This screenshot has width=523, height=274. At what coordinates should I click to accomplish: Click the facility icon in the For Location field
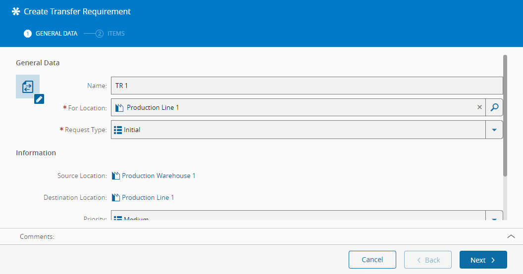pos(119,107)
